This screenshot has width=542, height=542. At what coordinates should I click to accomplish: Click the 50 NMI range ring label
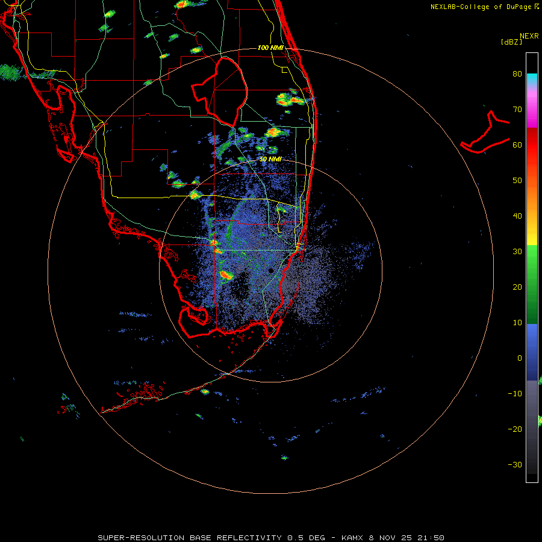coord(270,160)
